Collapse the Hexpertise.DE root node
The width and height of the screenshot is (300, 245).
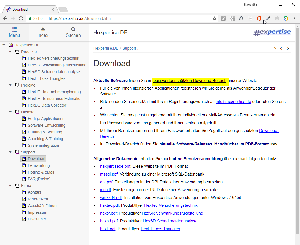[x=4, y=45]
